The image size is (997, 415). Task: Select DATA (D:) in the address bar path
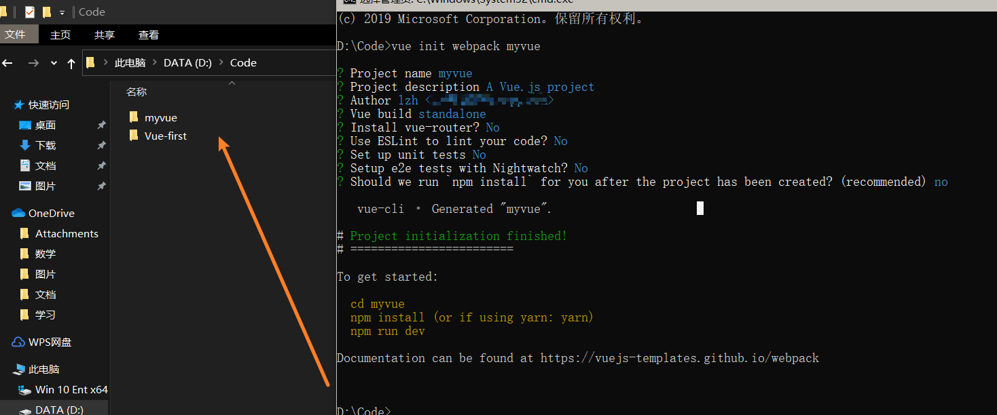188,63
